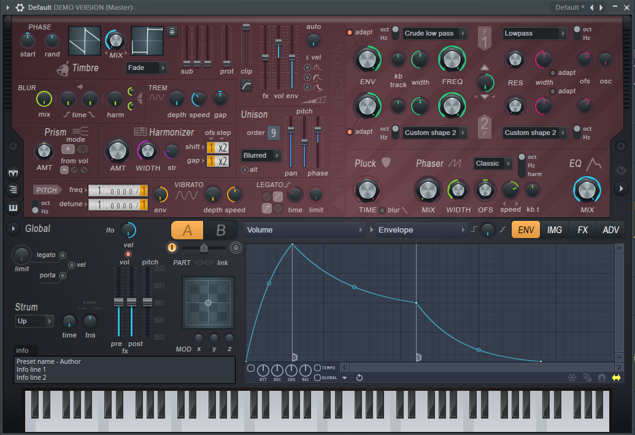The height and width of the screenshot is (435, 635).
Task: Switch to the FX tab
Action: point(582,230)
